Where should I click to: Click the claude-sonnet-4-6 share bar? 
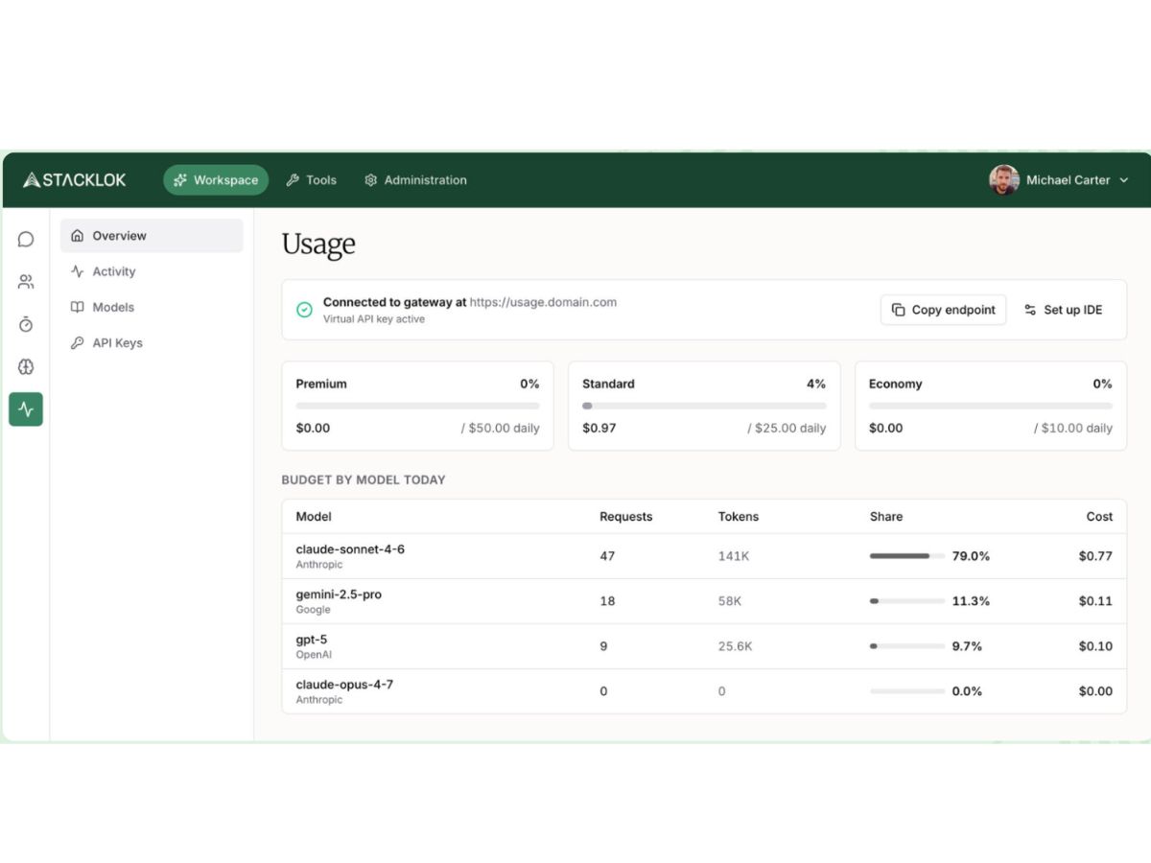click(x=907, y=556)
